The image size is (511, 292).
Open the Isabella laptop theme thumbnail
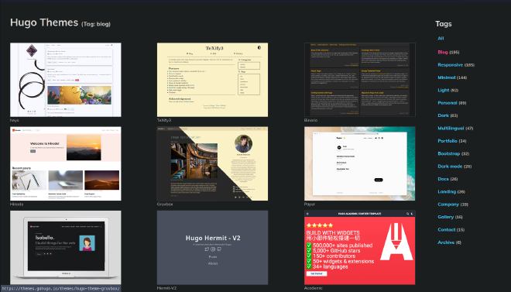pyautogui.click(x=66, y=247)
